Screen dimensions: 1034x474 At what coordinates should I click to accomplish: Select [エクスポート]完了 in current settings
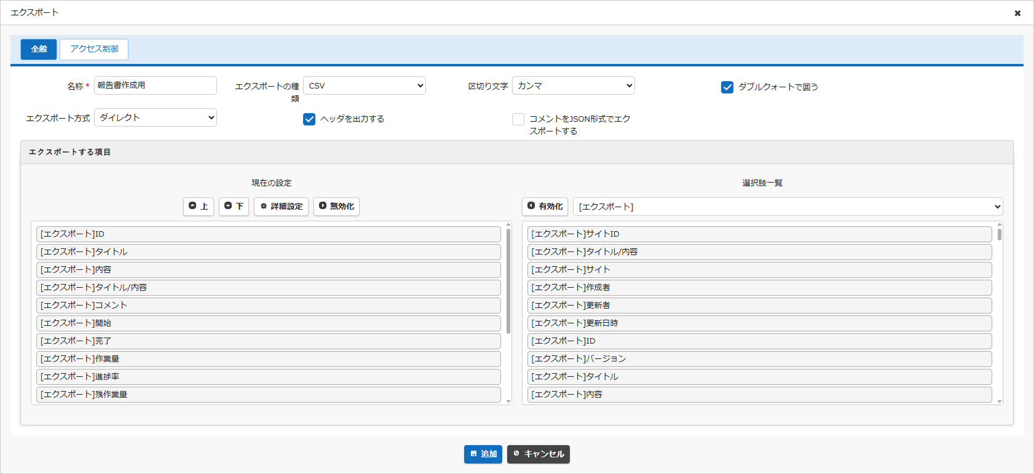click(x=269, y=341)
